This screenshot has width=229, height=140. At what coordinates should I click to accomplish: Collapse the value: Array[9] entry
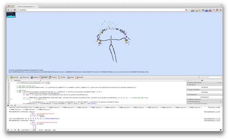pyautogui.click(x=37, y=124)
